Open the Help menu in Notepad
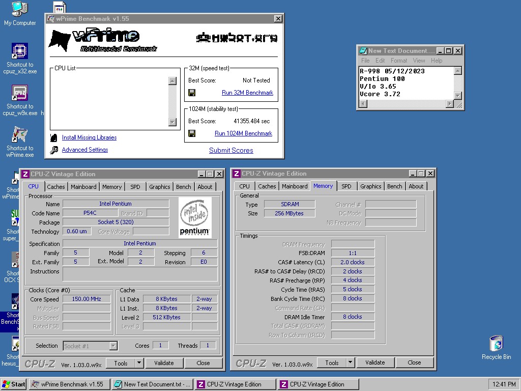The image size is (521, 391). (436, 61)
